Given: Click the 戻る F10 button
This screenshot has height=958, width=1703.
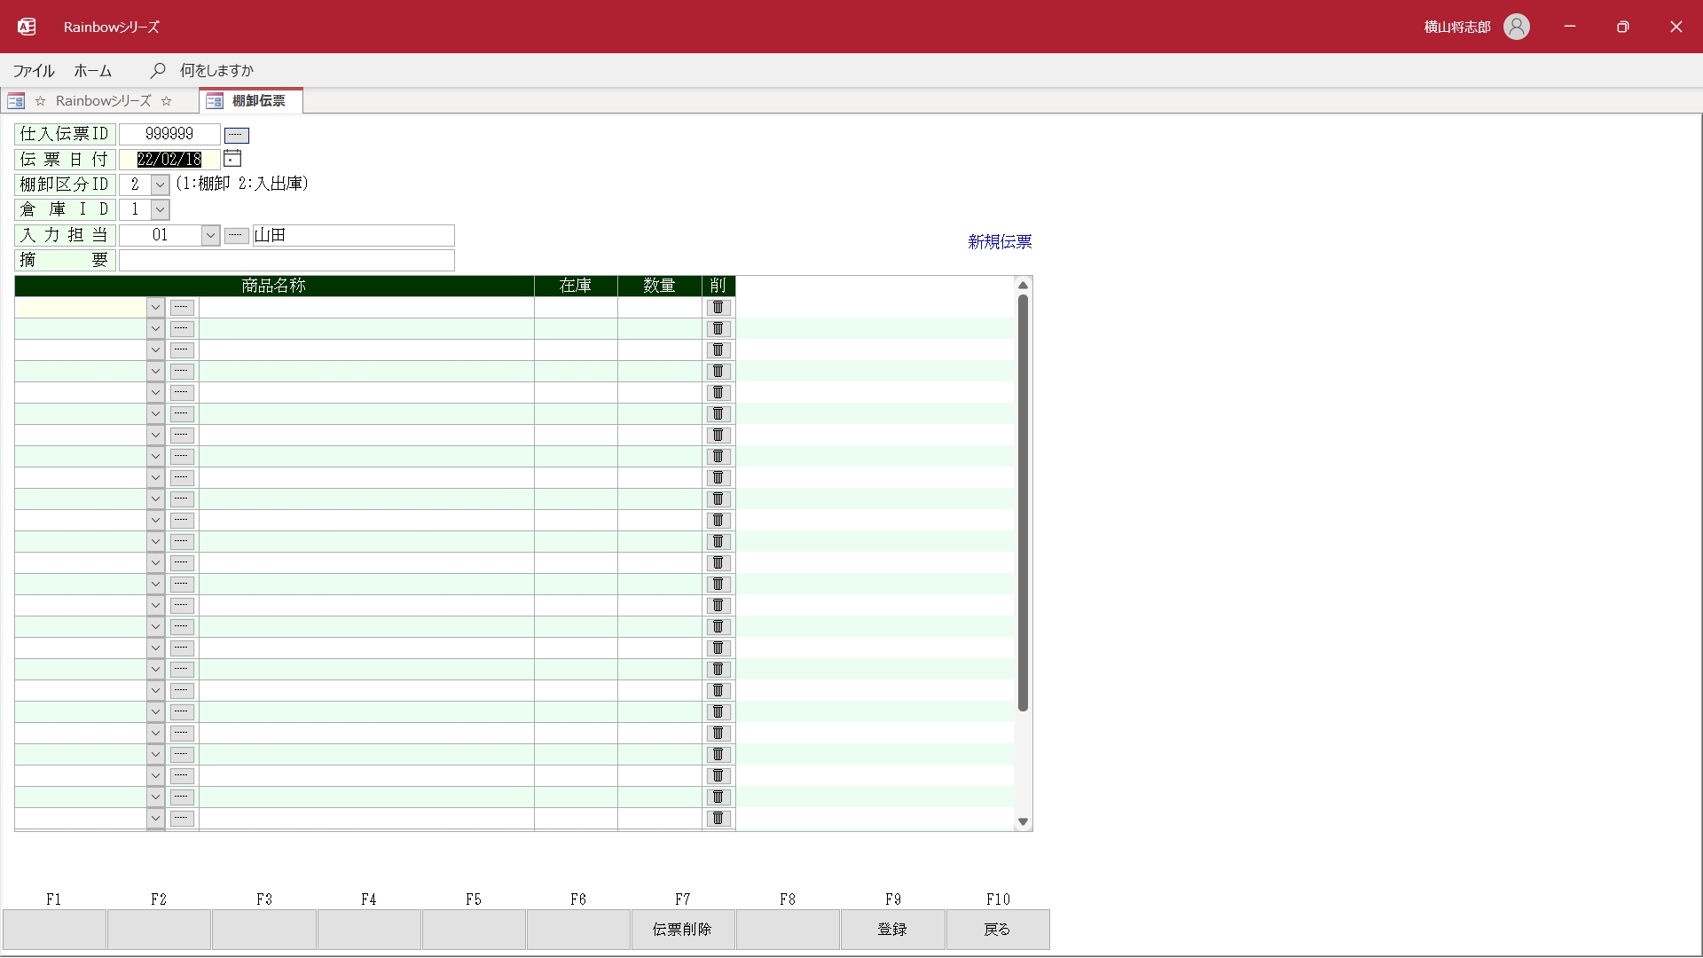Looking at the screenshot, I should (x=997, y=929).
